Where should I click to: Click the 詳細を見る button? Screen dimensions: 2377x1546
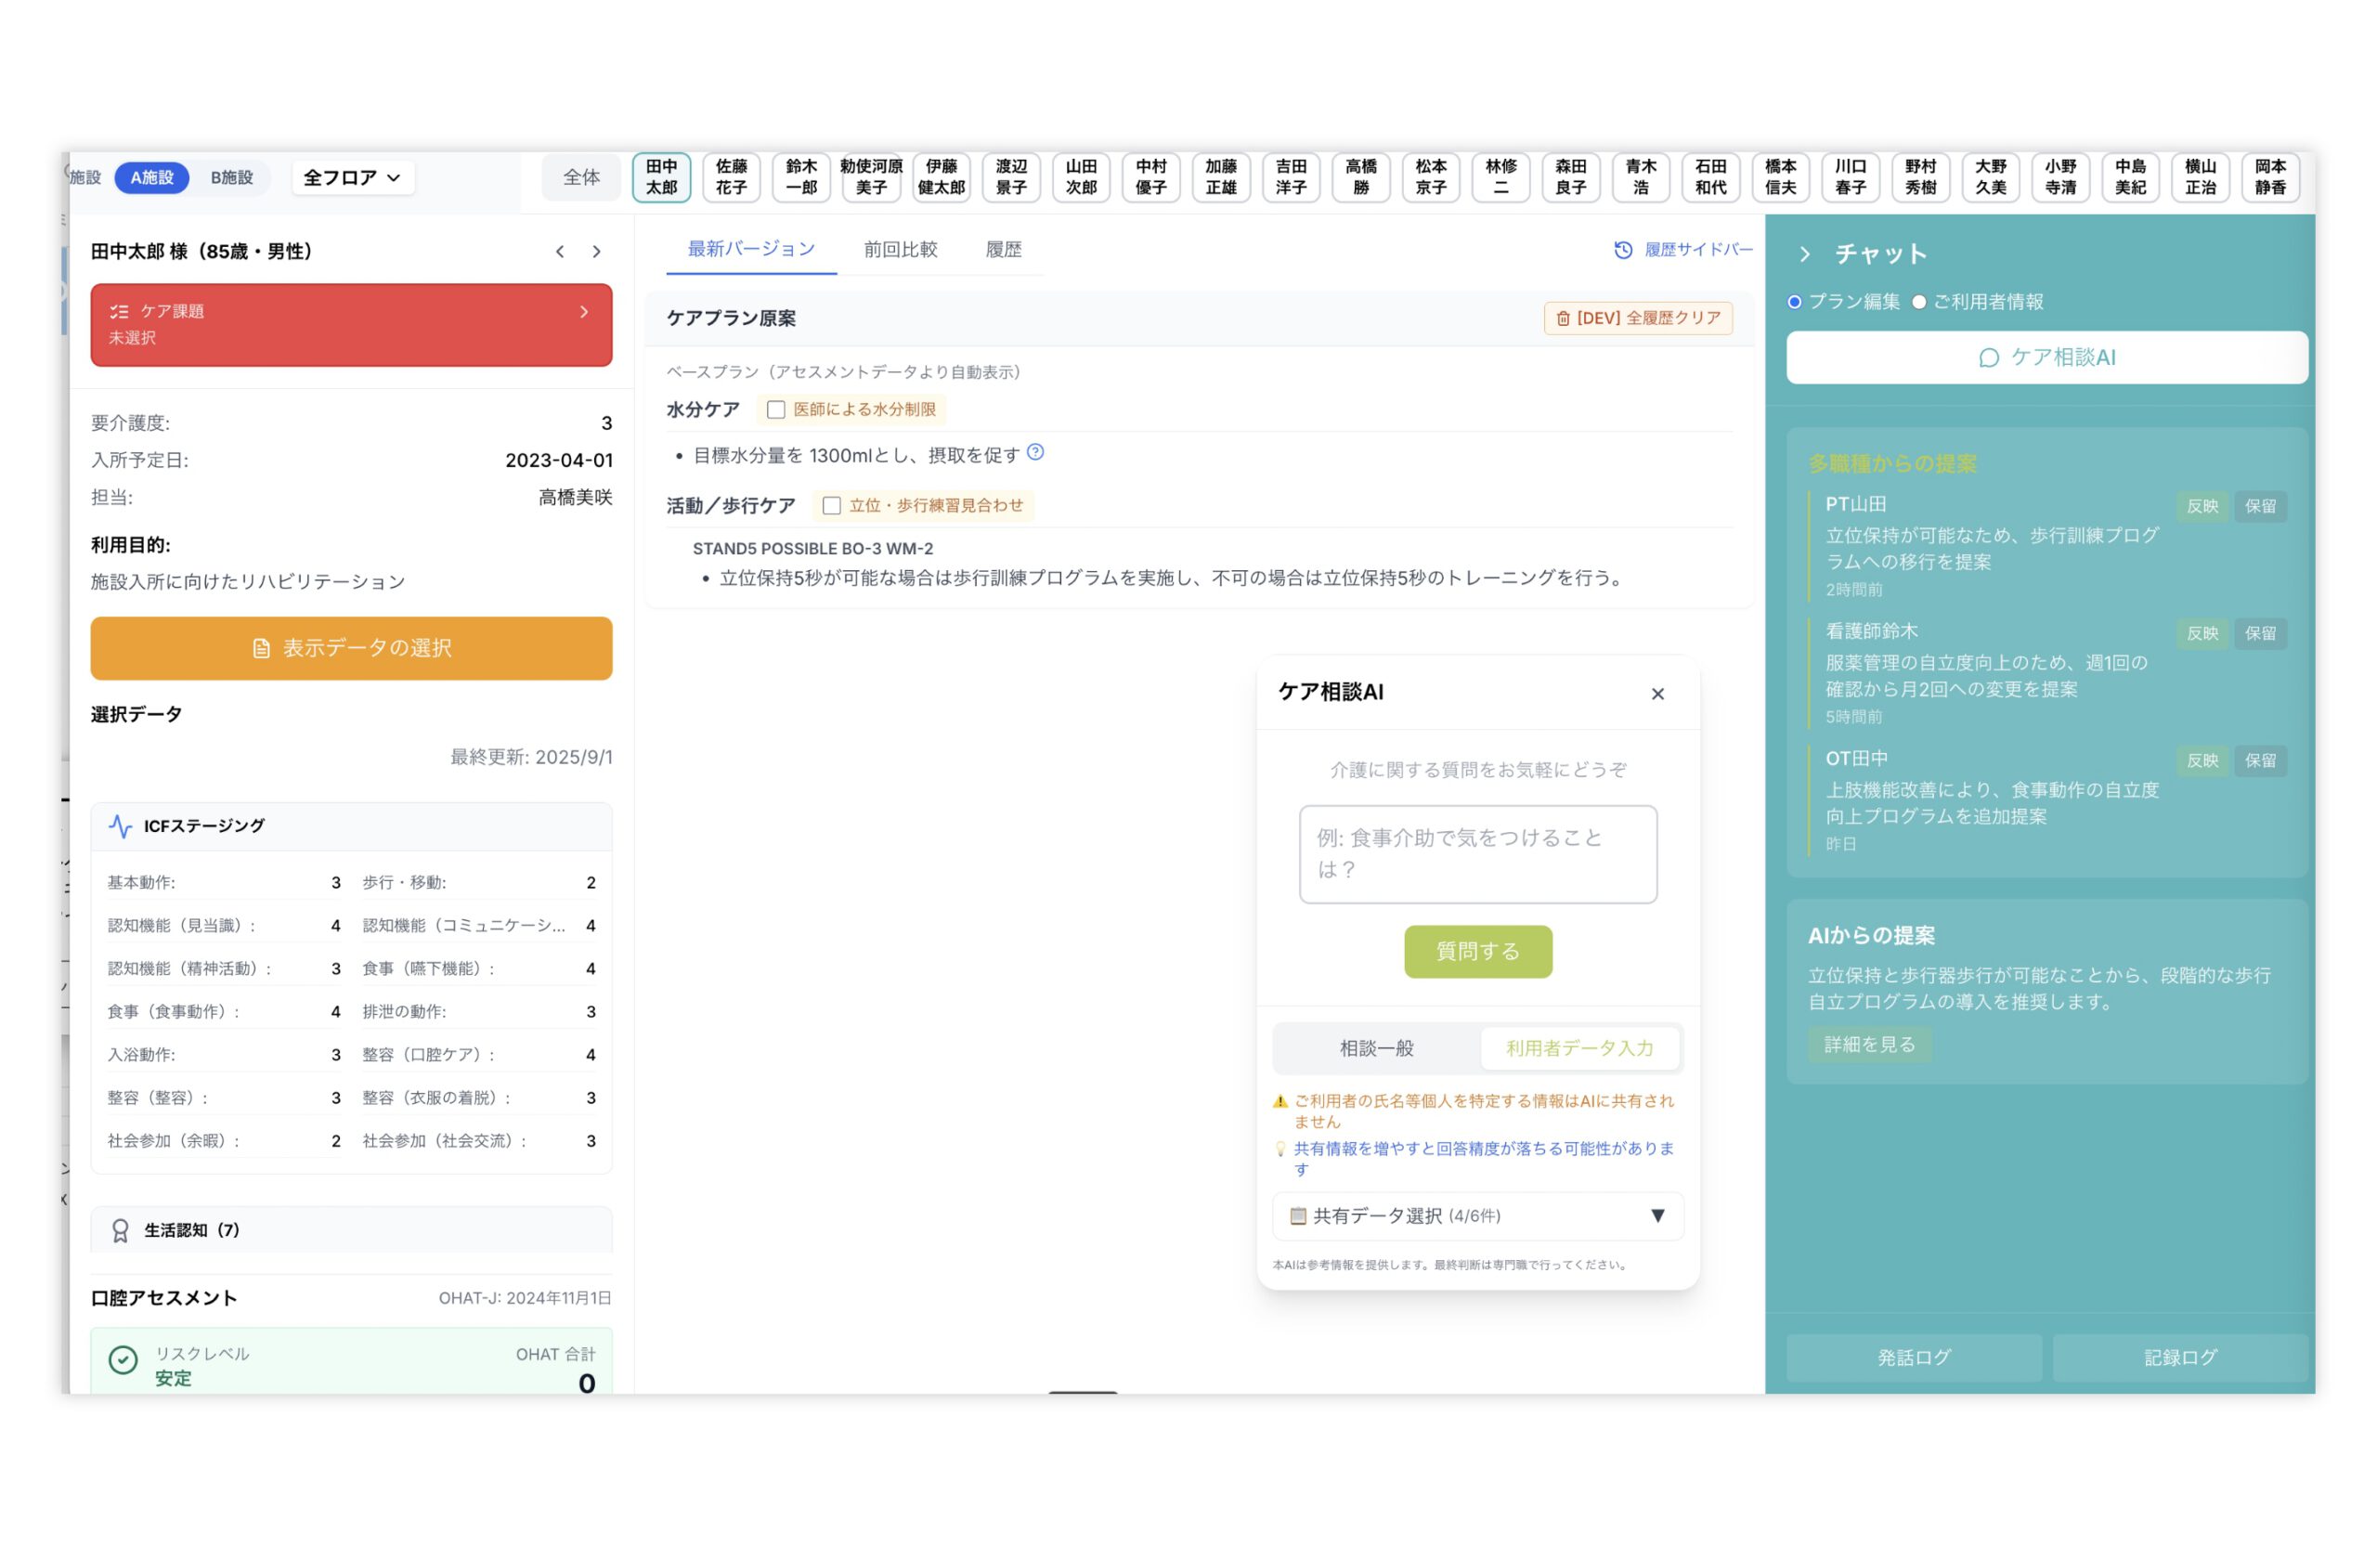1870,1045
